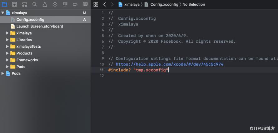The width and height of the screenshot is (278, 133).
Task: Expand the Libraries folder
Action: click(7, 40)
